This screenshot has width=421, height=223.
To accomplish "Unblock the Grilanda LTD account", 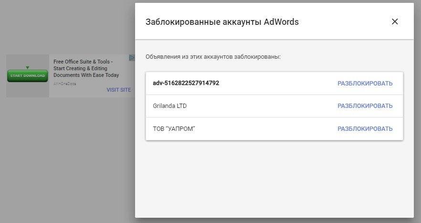I will coord(365,106).
